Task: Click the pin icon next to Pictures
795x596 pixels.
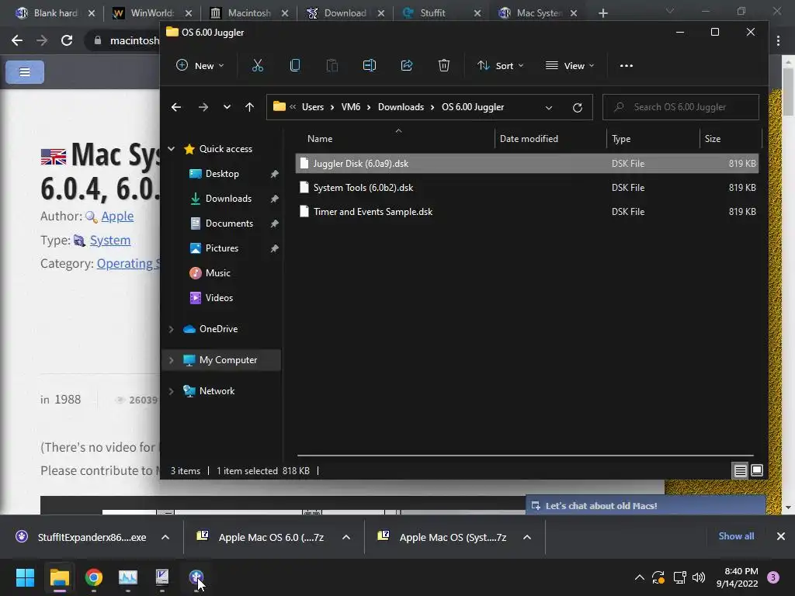Action: click(274, 248)
